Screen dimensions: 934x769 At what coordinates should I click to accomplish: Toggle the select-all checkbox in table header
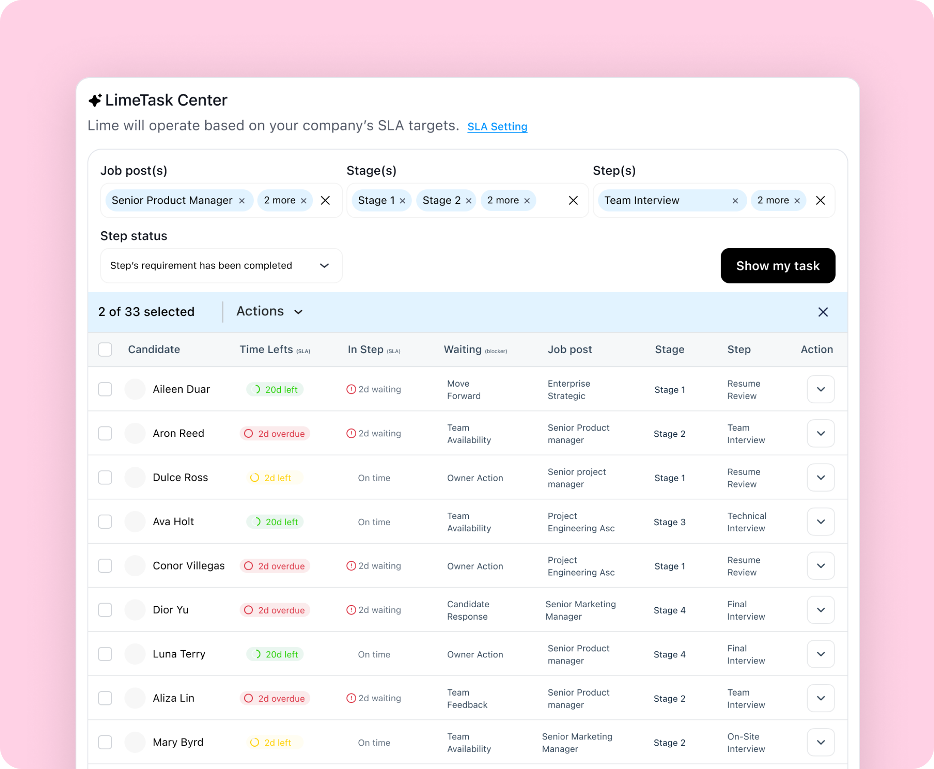tap(105, 349)
